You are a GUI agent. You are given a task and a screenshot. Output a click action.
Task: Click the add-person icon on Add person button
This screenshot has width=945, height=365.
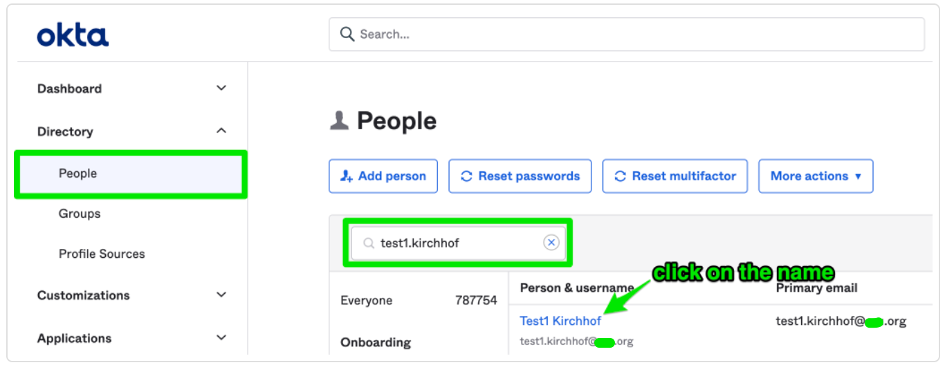point(347,176)
